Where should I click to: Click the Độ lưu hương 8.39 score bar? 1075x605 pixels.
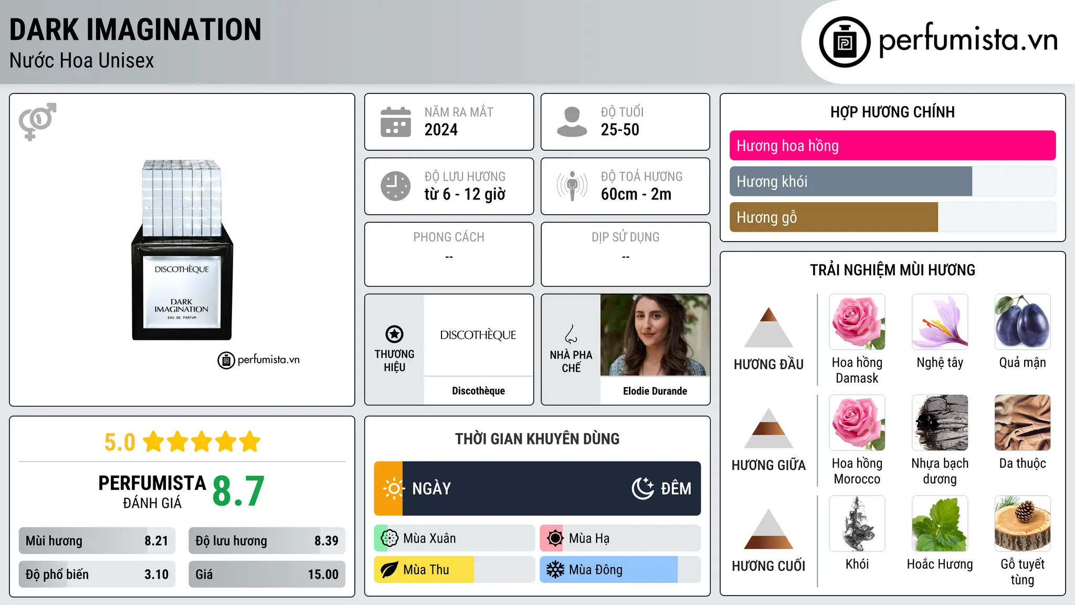[267, 541]
